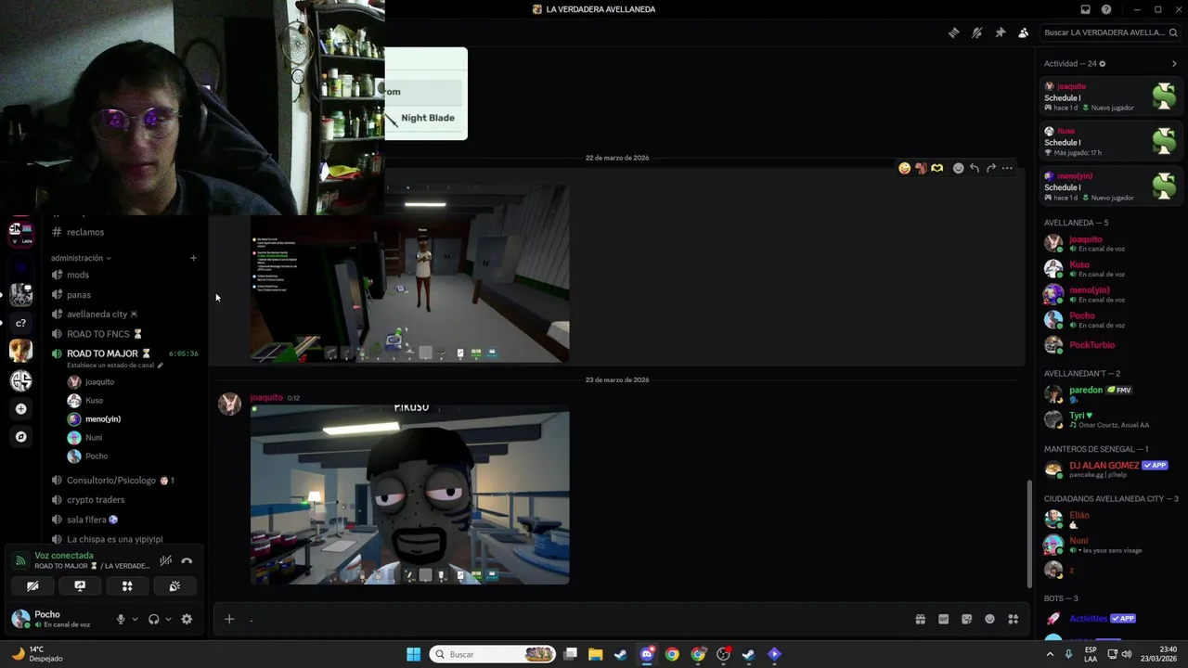Open Voz conectada connection details

pos(64,556)
